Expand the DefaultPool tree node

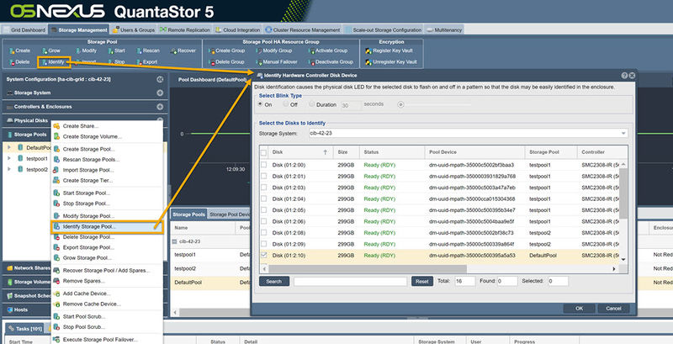[9, 147]
